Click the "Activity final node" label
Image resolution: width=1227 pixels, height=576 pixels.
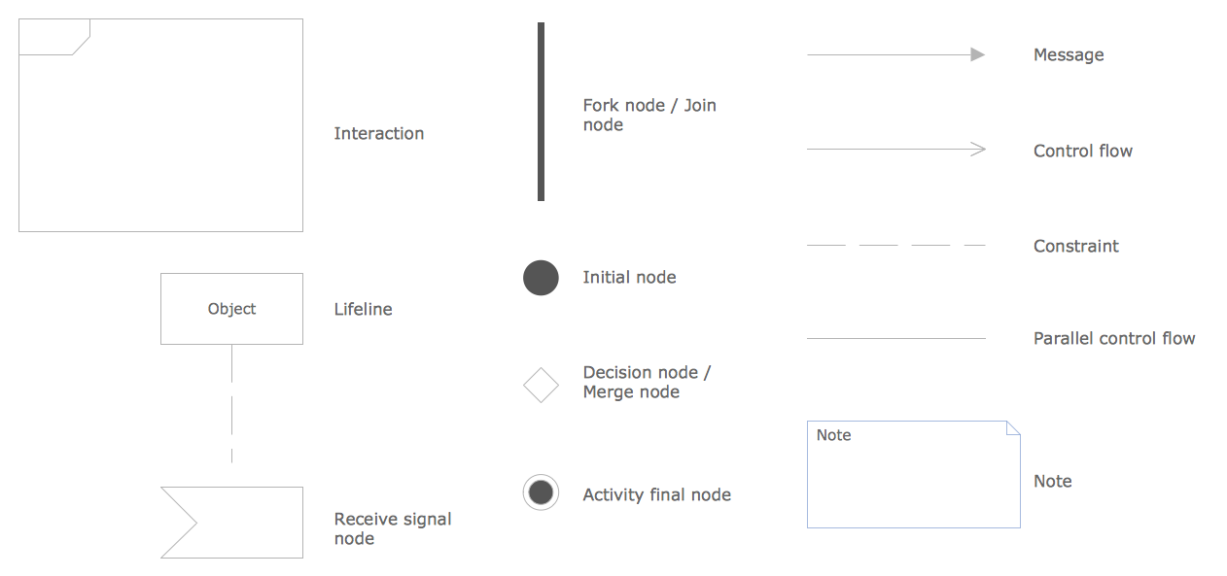(x=656, y=495)
